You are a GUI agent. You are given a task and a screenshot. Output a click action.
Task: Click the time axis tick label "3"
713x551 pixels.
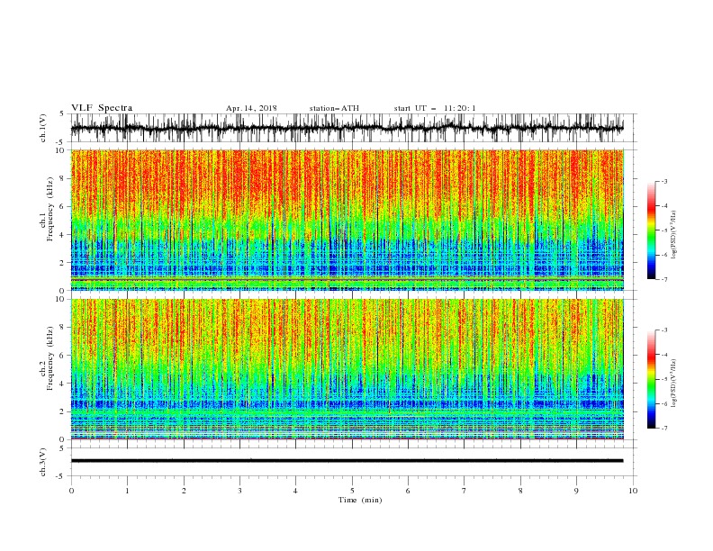[x=239, y=491]
